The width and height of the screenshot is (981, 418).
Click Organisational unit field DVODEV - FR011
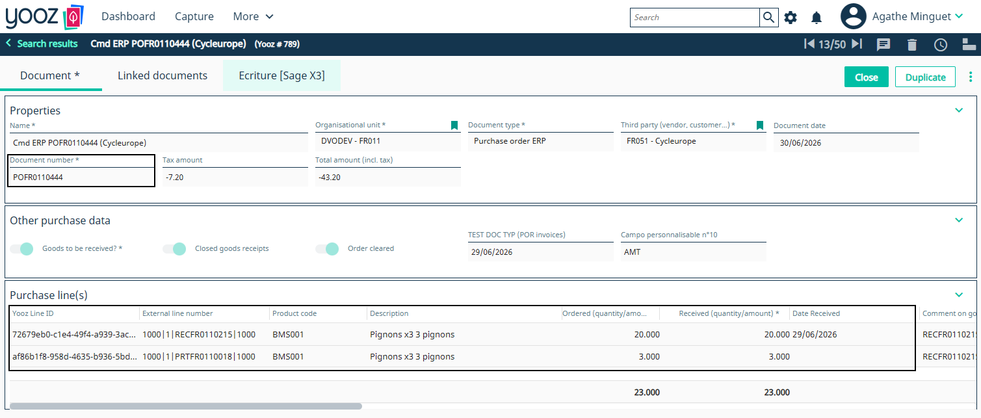(388, 141)
